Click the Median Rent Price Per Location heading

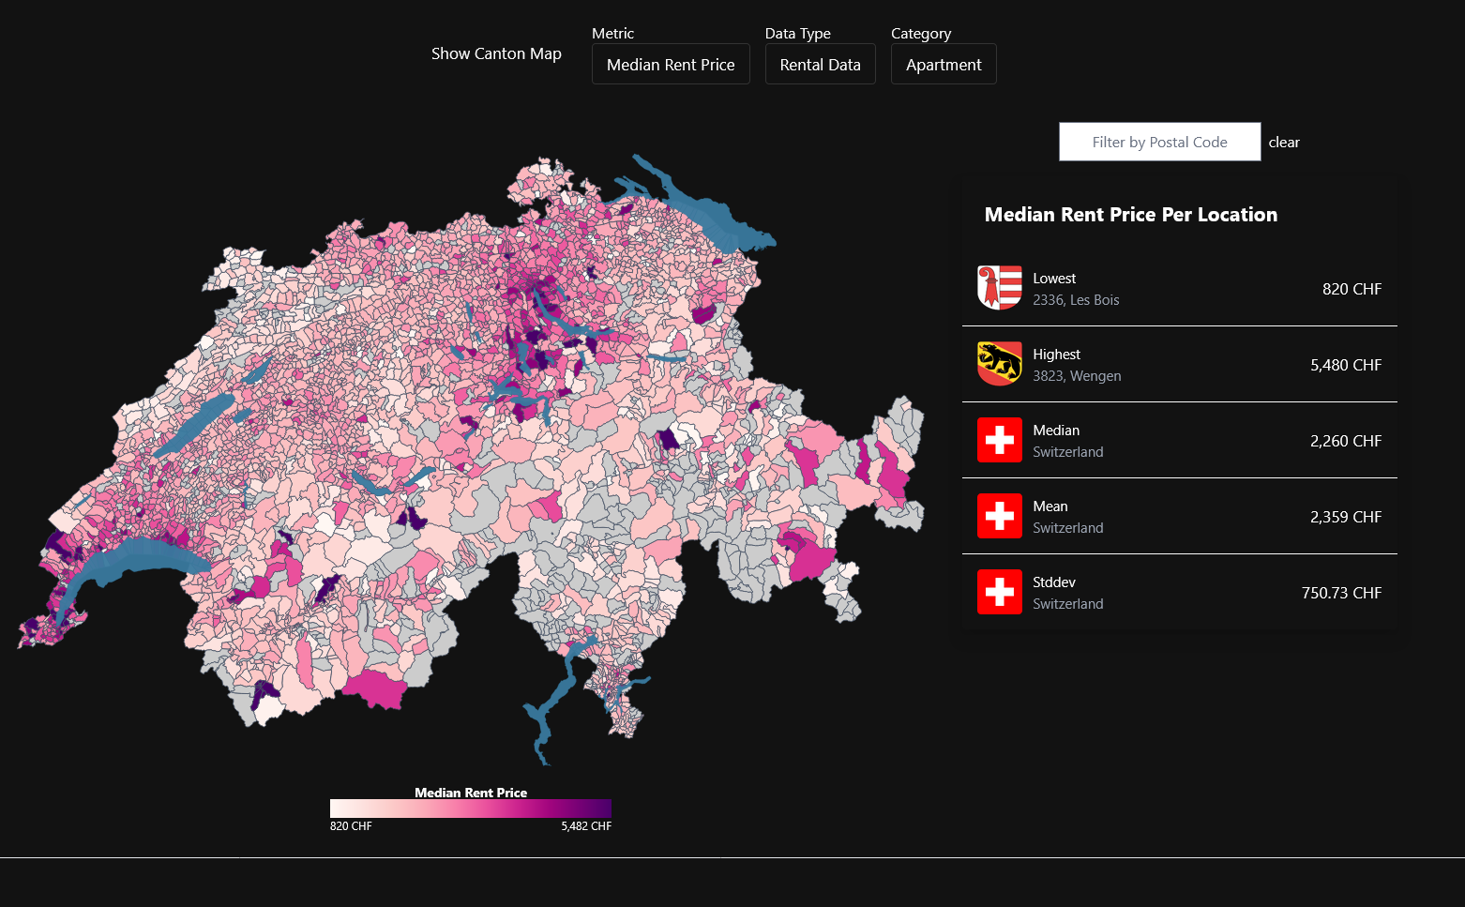[1130, 214]
